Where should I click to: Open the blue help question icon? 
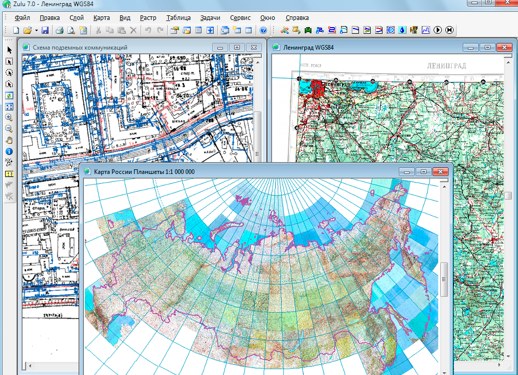pos(263,30)
